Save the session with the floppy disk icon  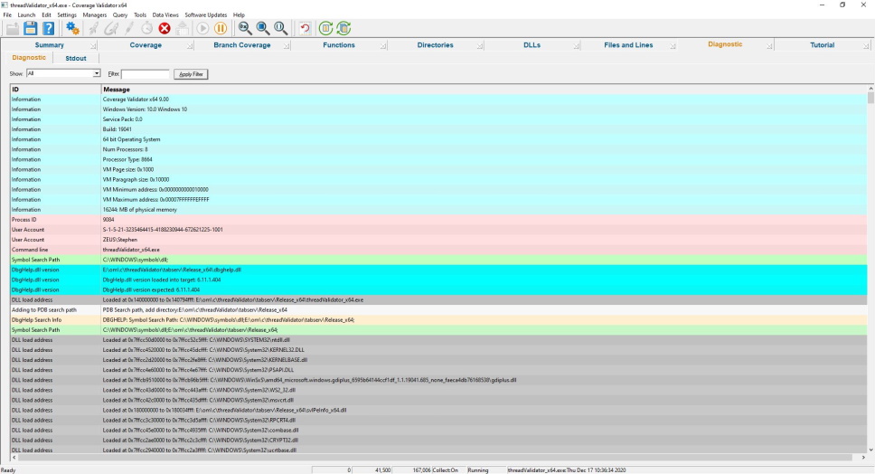pyautogui.click(x=30, y=28)
